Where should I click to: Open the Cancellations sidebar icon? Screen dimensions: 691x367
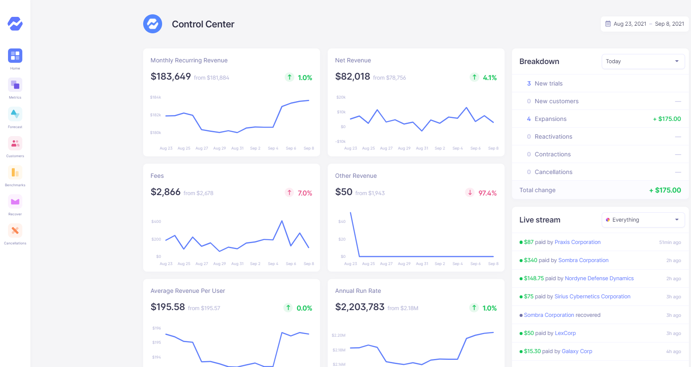[15, 230]
